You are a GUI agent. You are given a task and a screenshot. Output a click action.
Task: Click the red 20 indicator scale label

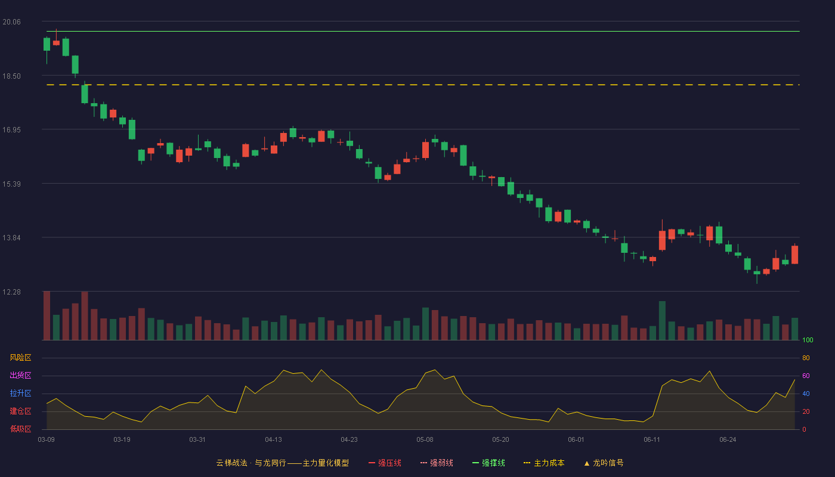point(806,412)
